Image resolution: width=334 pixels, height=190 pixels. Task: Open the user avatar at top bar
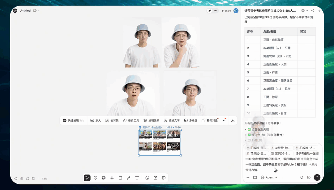point(236,11)
